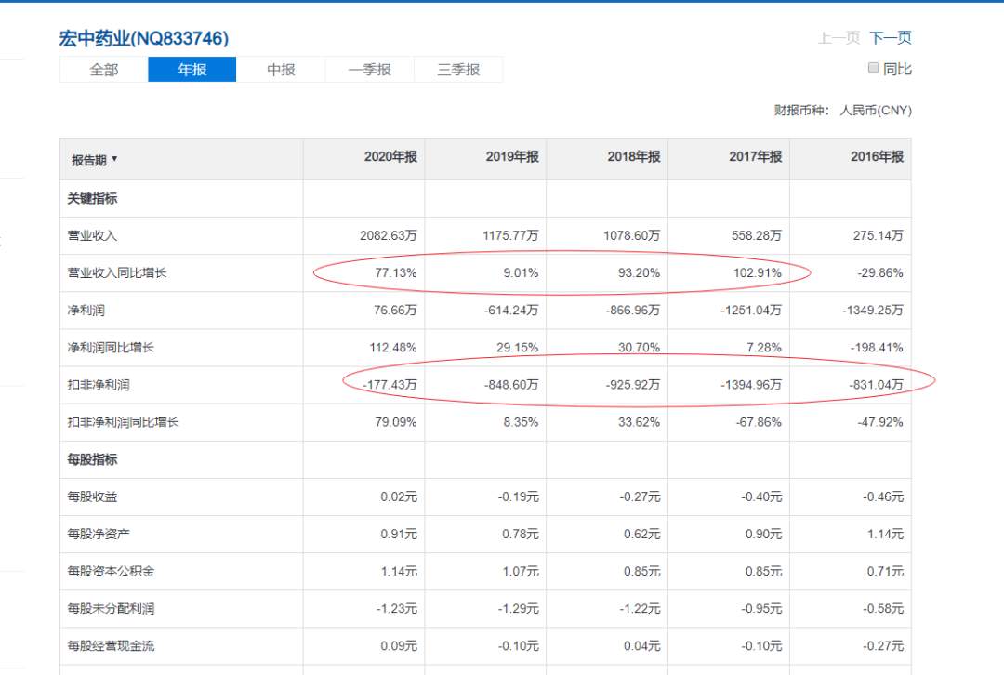Click the 营业收入 row label
Viewport: 1004px width, 675px height.
tap(92, 235)
